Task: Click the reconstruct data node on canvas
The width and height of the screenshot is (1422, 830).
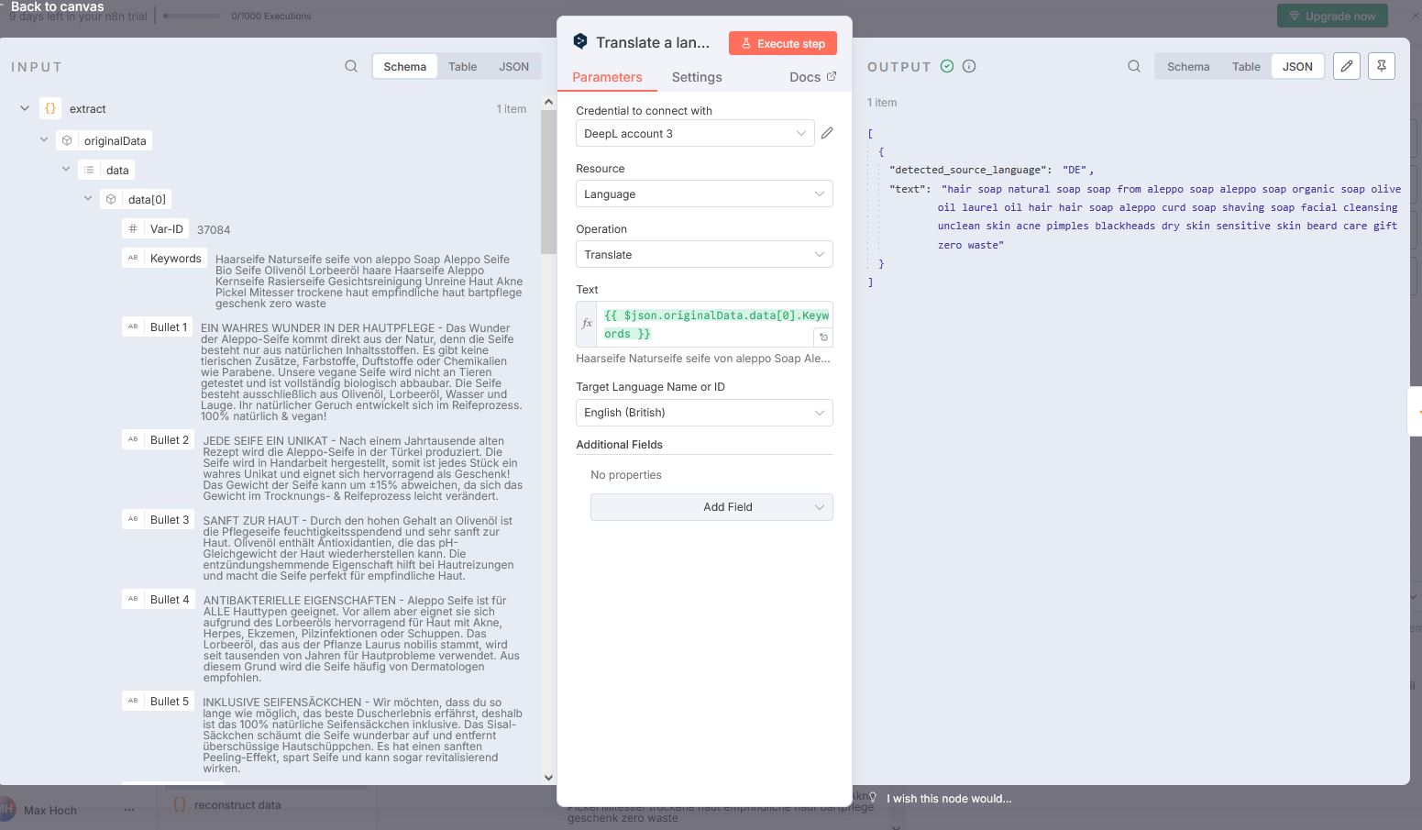Action: 237,804
